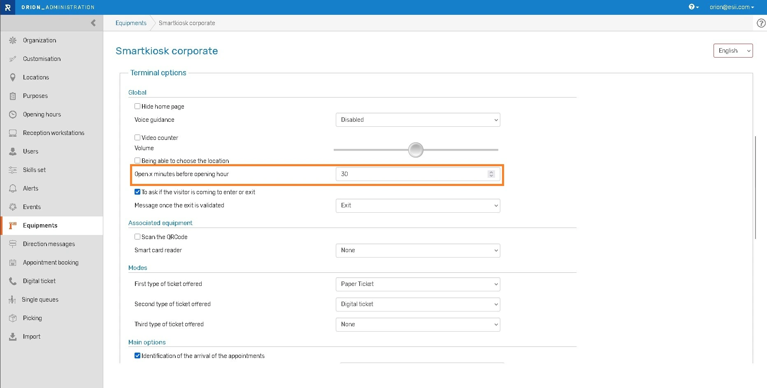Open Appointment booking in the sidebar
767x388 pixels.
click(x=51, y=263)
